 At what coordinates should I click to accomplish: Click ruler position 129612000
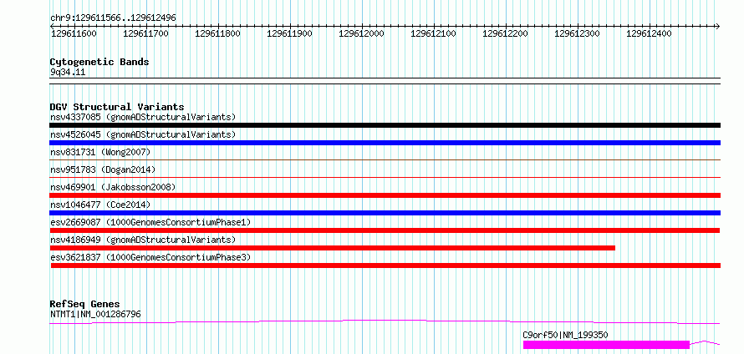(362, 33)
